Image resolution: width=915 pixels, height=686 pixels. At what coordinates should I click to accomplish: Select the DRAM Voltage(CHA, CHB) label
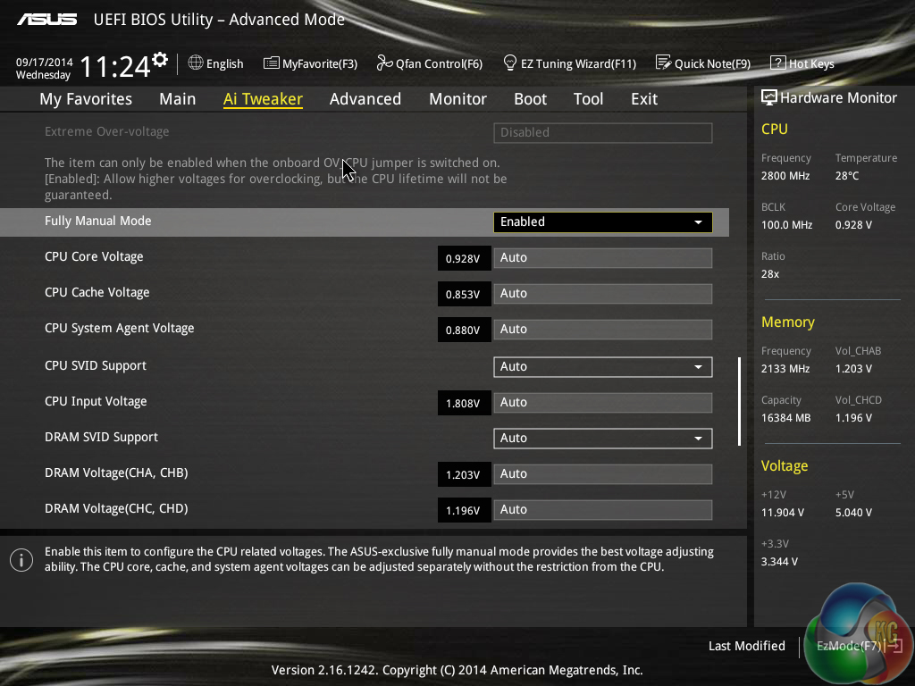(116, 473)
